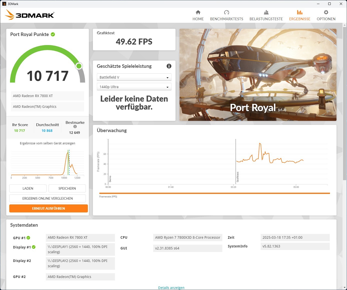This screenshot has height=290, width=347.
Task: Click the LADEN button
Action: pyautogui.click(x=28, y=188)
